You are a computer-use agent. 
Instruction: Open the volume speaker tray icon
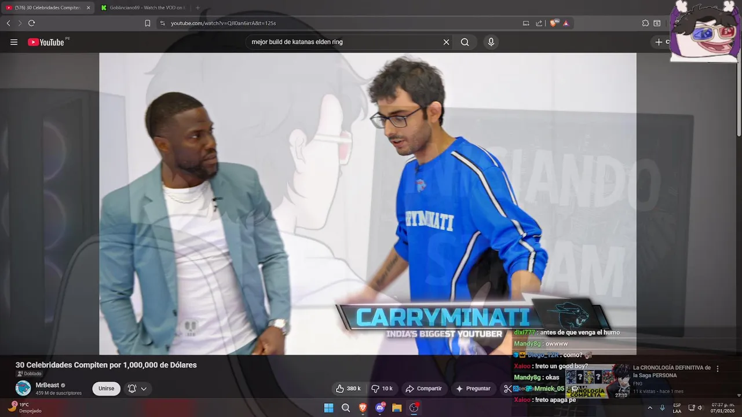click(700, 408)
